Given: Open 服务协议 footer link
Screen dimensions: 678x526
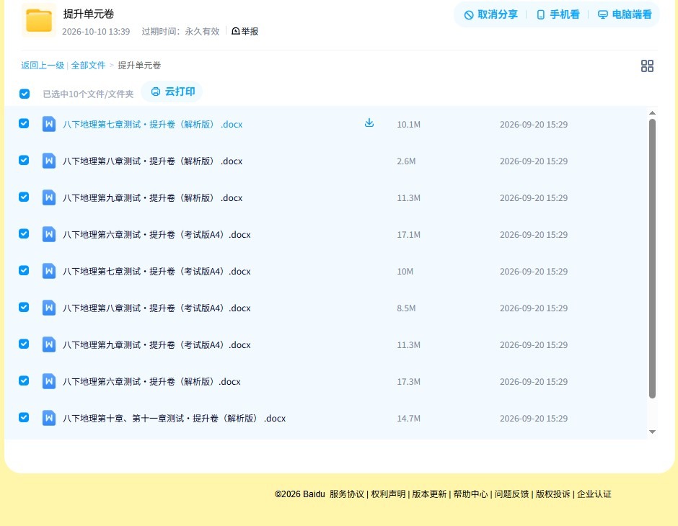Looking at the screenshot, I should point(347,494).
